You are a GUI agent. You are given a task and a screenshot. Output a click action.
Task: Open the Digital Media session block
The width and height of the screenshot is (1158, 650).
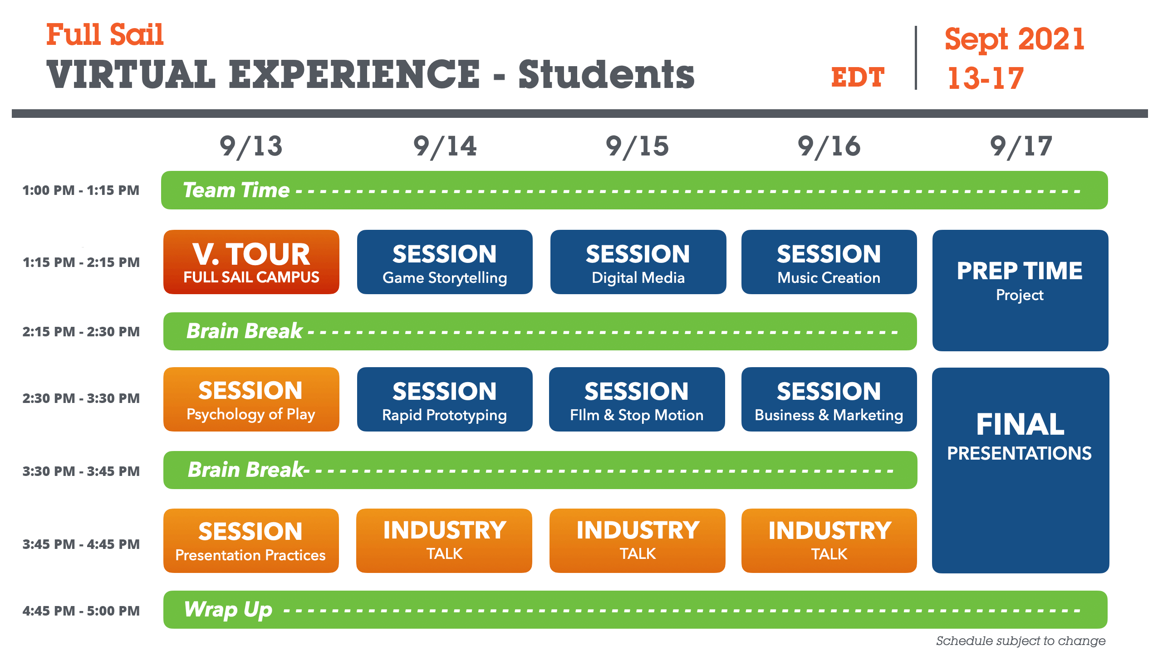coord(638,262)
